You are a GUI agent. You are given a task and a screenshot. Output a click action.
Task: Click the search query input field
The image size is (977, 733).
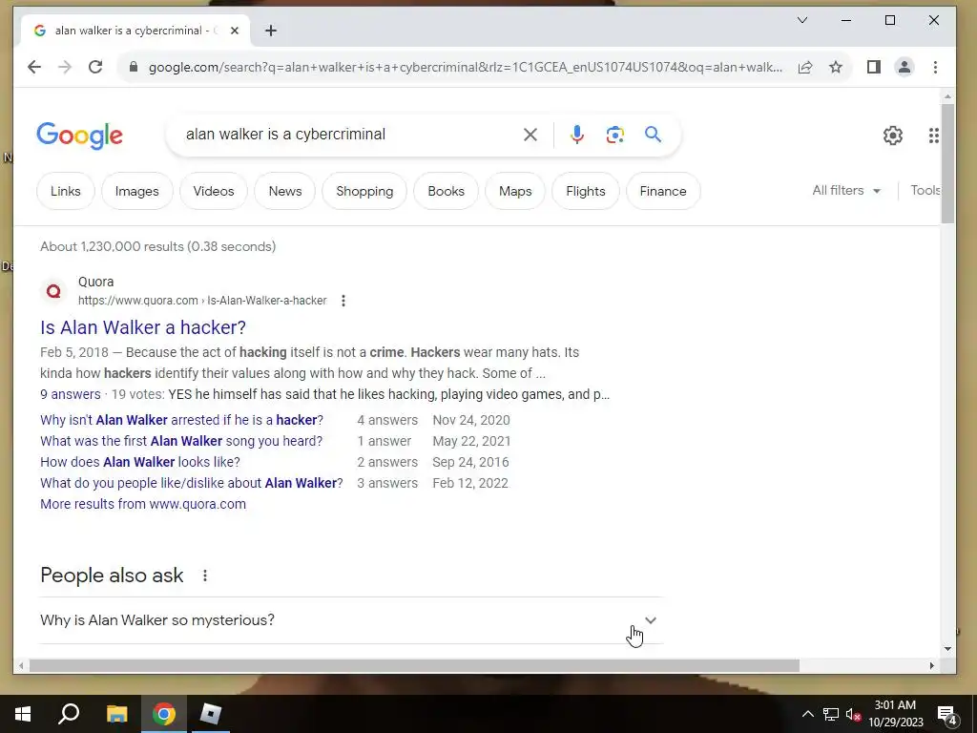349,135
